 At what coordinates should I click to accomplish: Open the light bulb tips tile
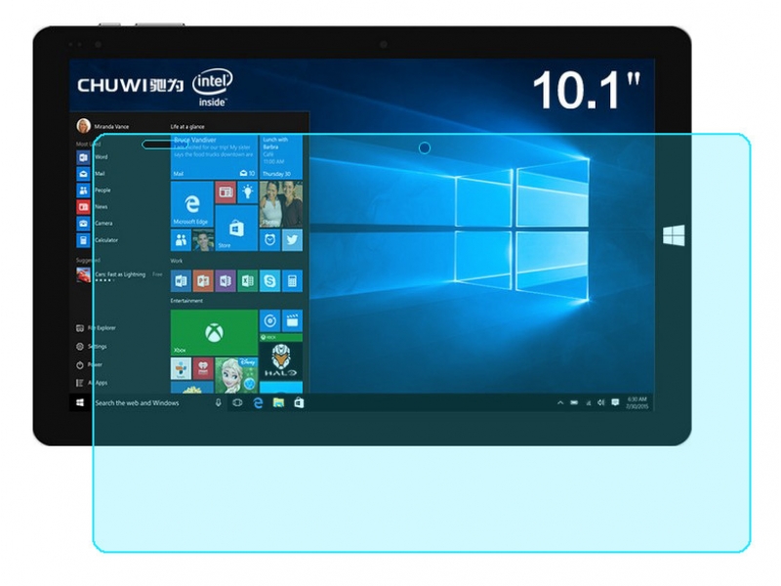coord(247,192)
